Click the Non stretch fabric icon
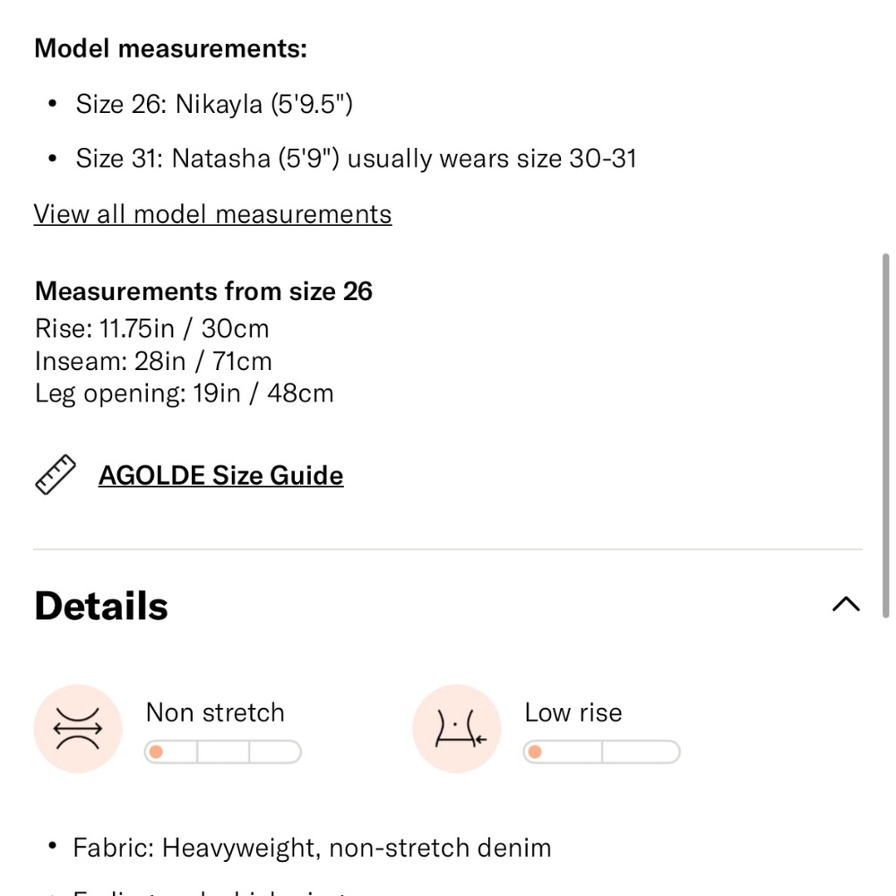 78,728
